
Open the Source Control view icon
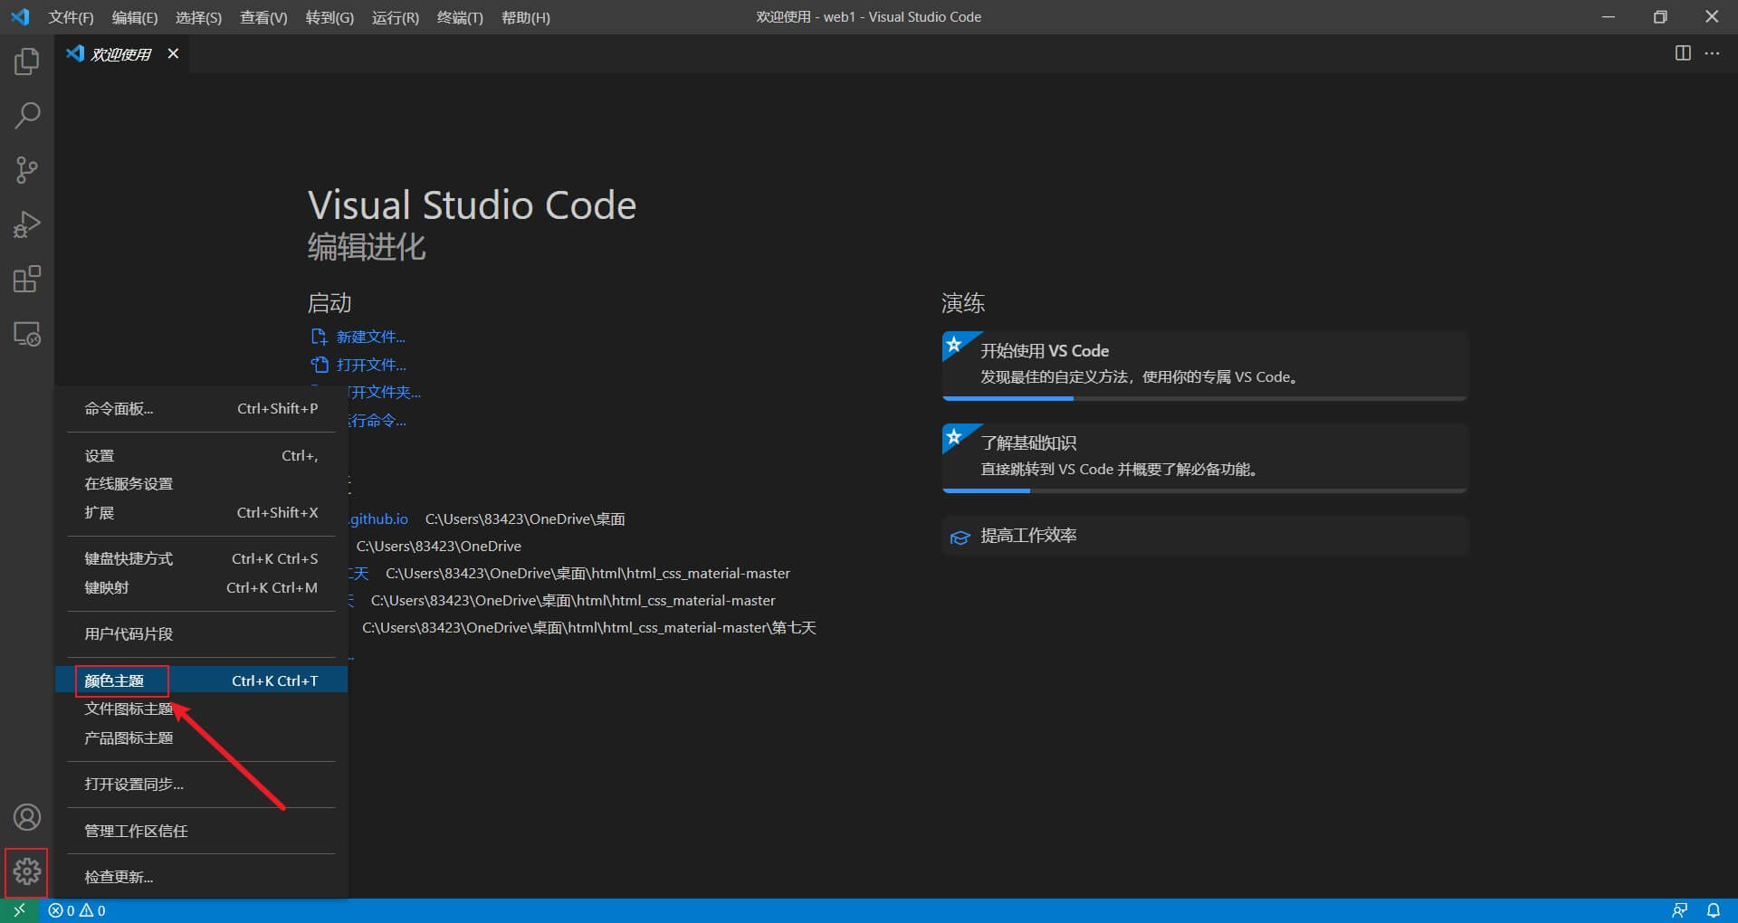tap(27, 170)
